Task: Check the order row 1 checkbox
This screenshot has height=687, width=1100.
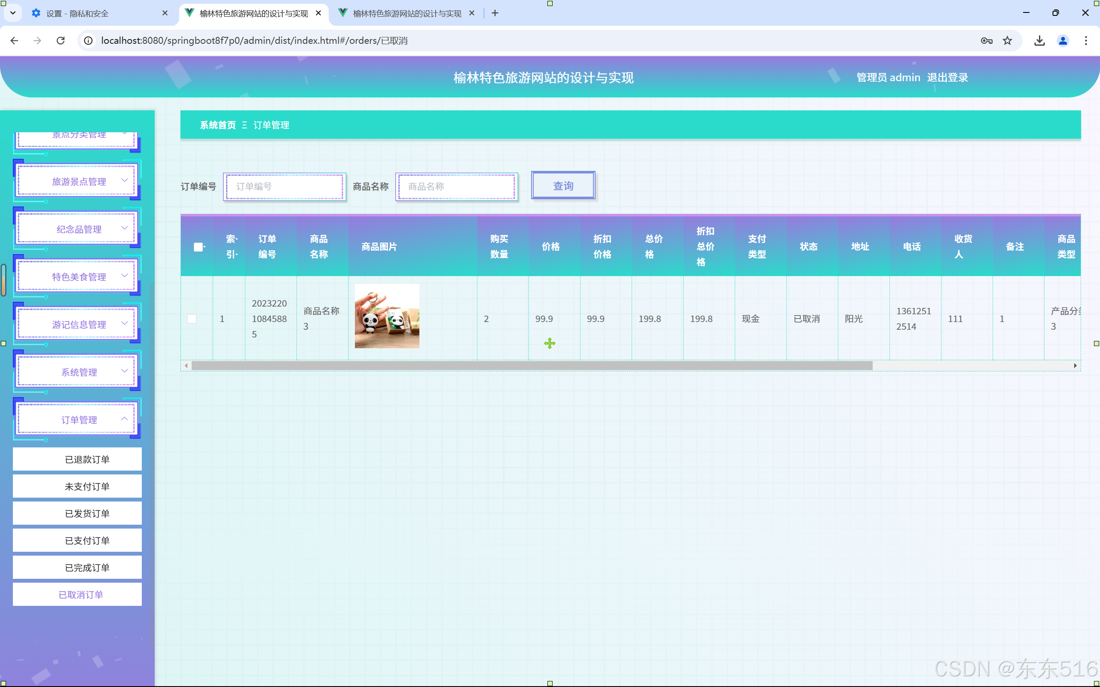Action: [192, 319]
